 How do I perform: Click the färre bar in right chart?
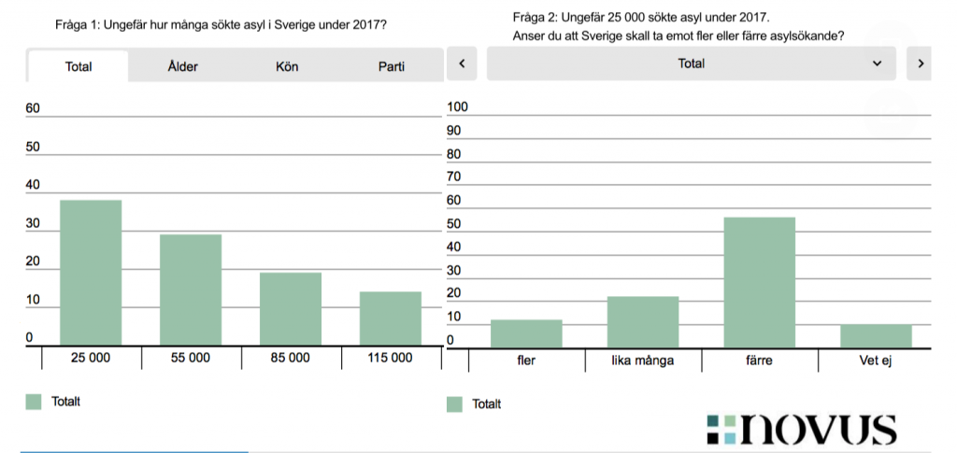[760, 283]
